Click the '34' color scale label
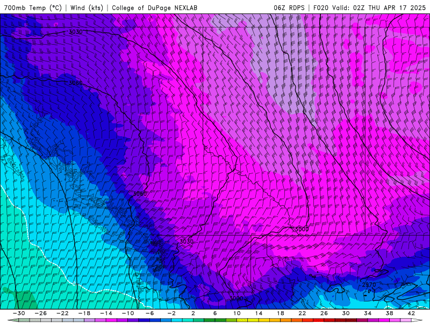 click(x=368, y=313)
